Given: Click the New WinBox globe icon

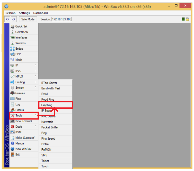Looking at the screenshot, I should (x=12, y=149).
